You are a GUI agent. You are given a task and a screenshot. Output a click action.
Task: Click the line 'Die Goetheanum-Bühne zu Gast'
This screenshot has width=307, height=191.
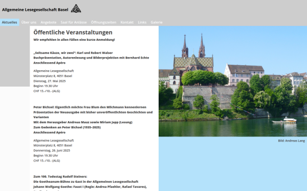86,182
